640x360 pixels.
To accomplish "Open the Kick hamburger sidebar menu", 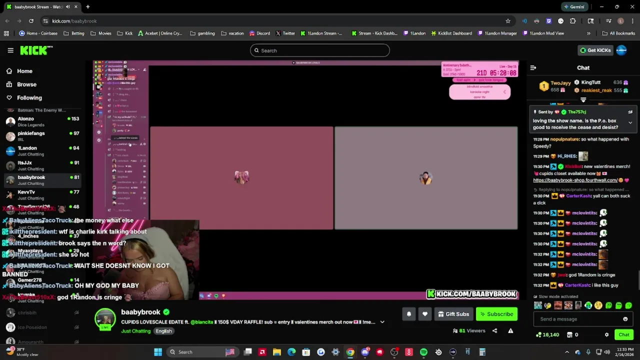I will (10, 50).
